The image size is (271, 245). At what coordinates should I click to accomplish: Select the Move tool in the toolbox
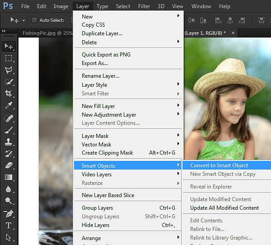9,46
